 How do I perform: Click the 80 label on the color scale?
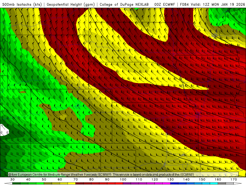click(x=91, y=179)
